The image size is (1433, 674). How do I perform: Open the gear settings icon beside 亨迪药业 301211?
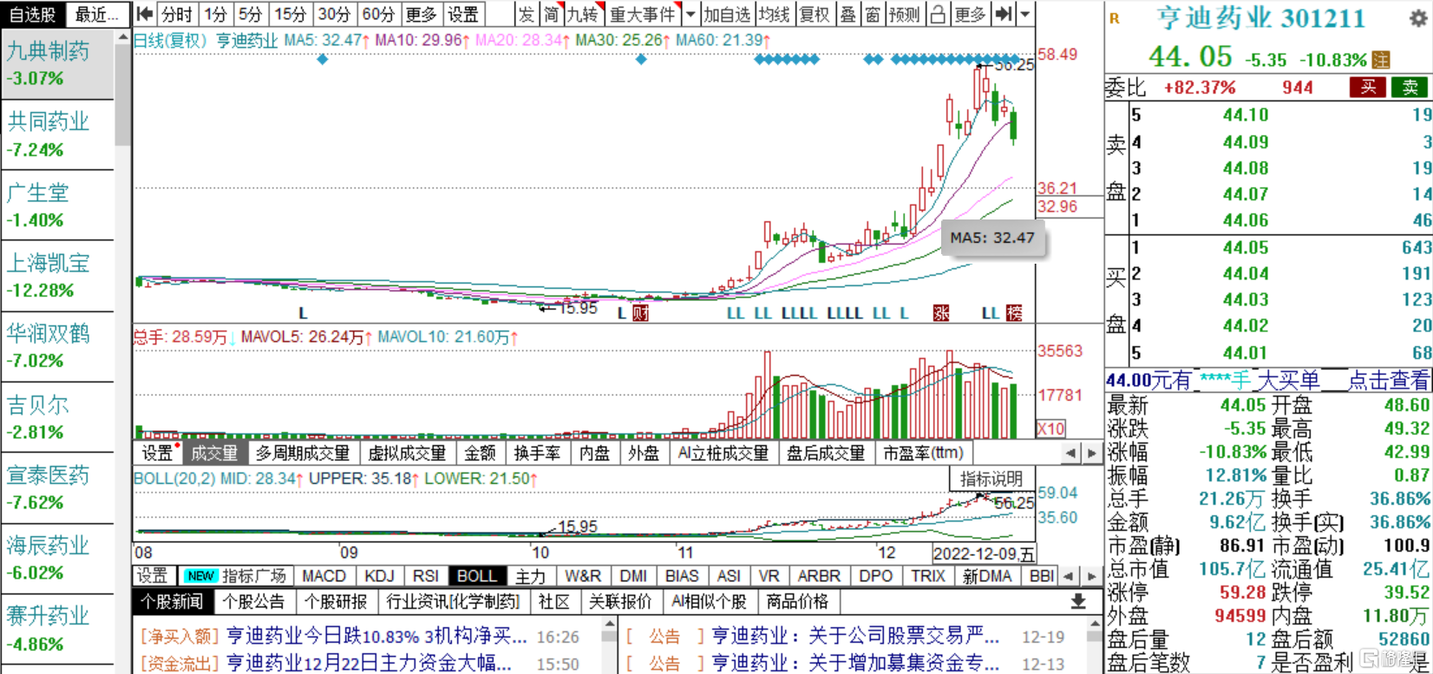(x=1418, y=18)
